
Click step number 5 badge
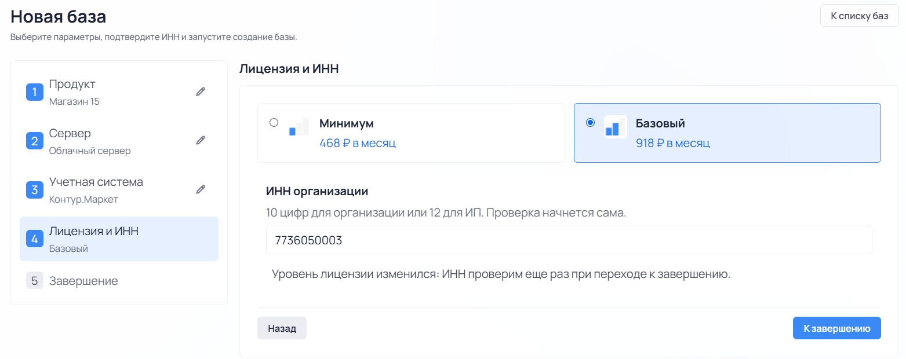coord(35,281)
